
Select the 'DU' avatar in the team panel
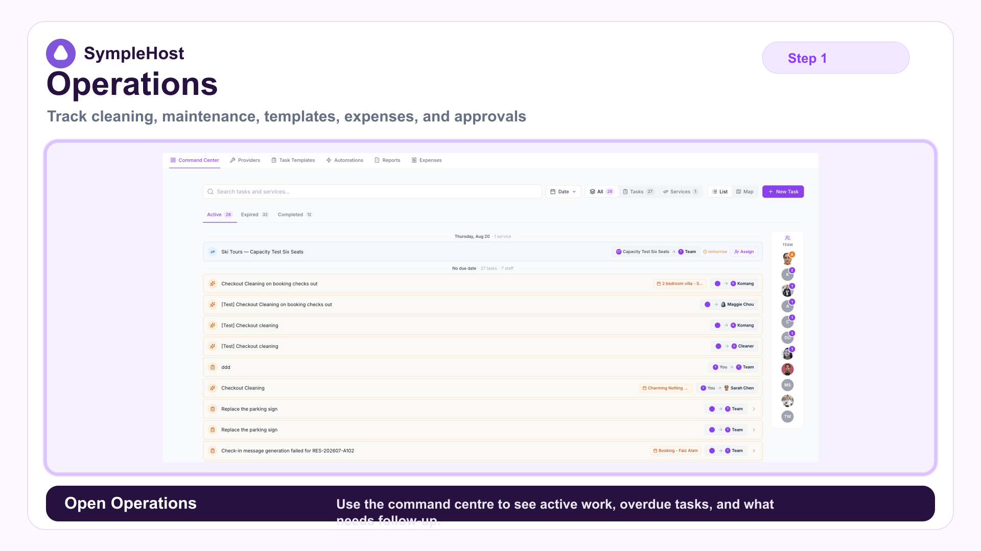coord(787,338)
